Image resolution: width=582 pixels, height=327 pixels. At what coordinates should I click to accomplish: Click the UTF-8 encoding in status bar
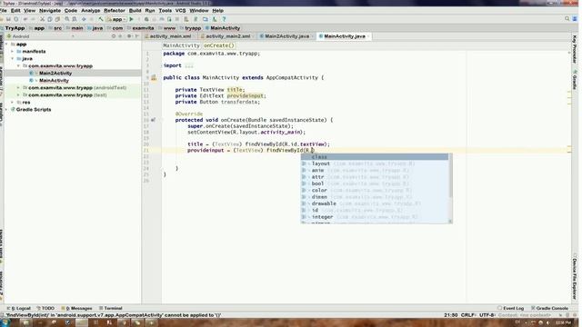coord(487,315)
